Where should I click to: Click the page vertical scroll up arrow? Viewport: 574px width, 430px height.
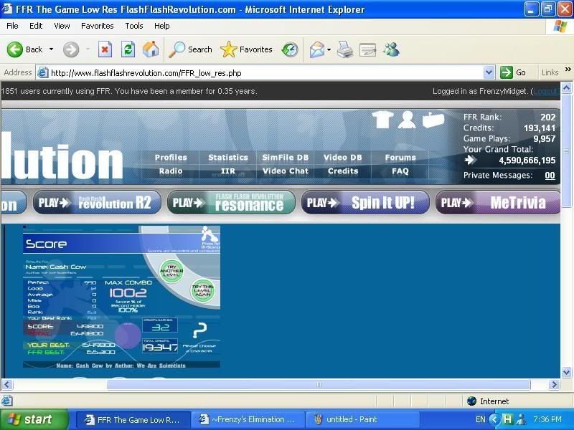click(x=566, y=87)
